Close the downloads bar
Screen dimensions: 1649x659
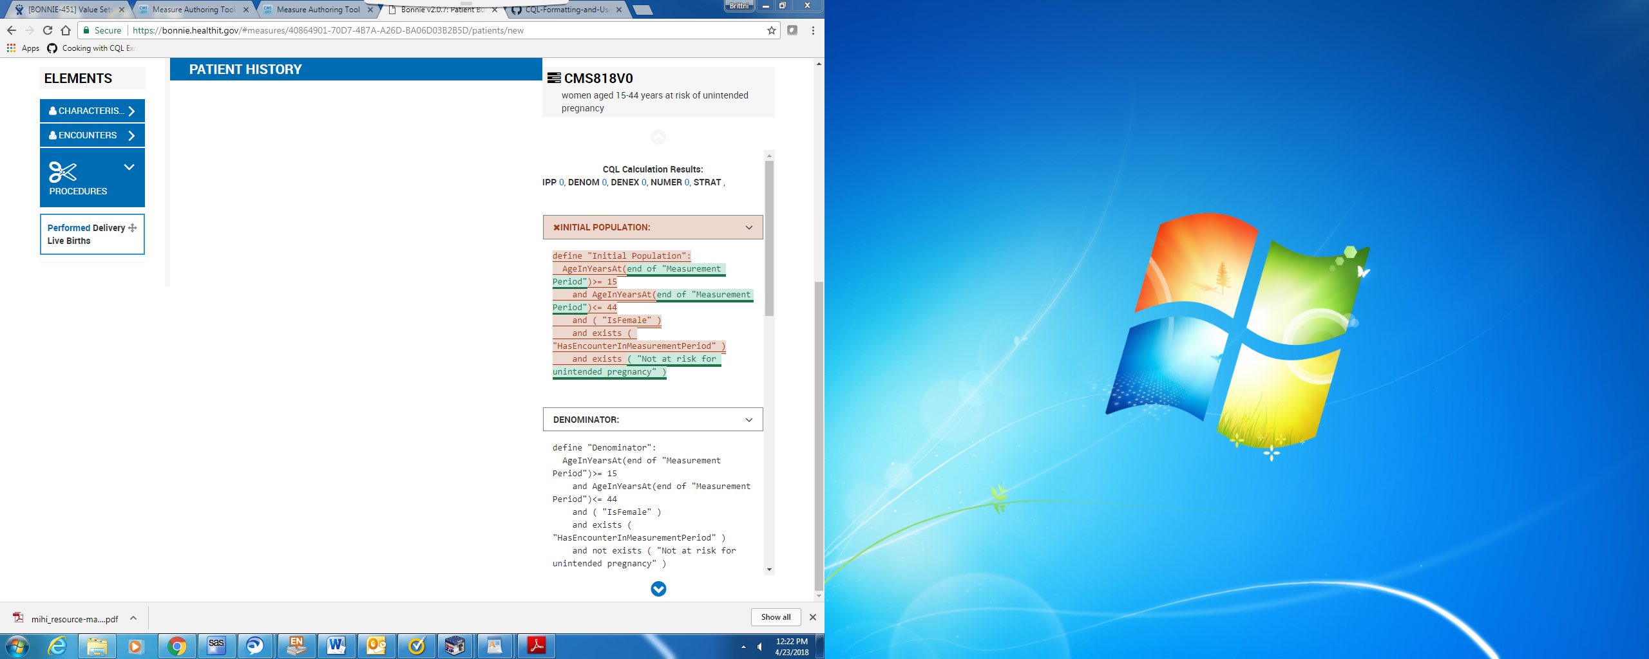(813, 617)
